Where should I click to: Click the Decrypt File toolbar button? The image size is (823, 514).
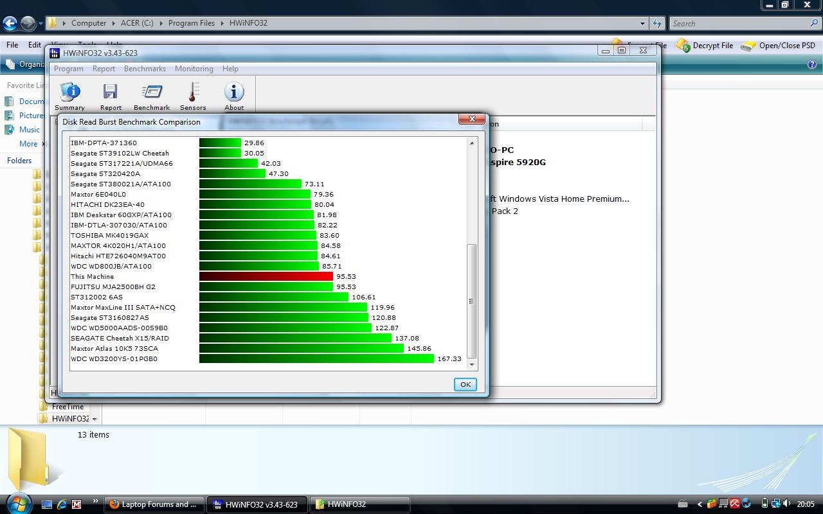click(x=704, y=46)
